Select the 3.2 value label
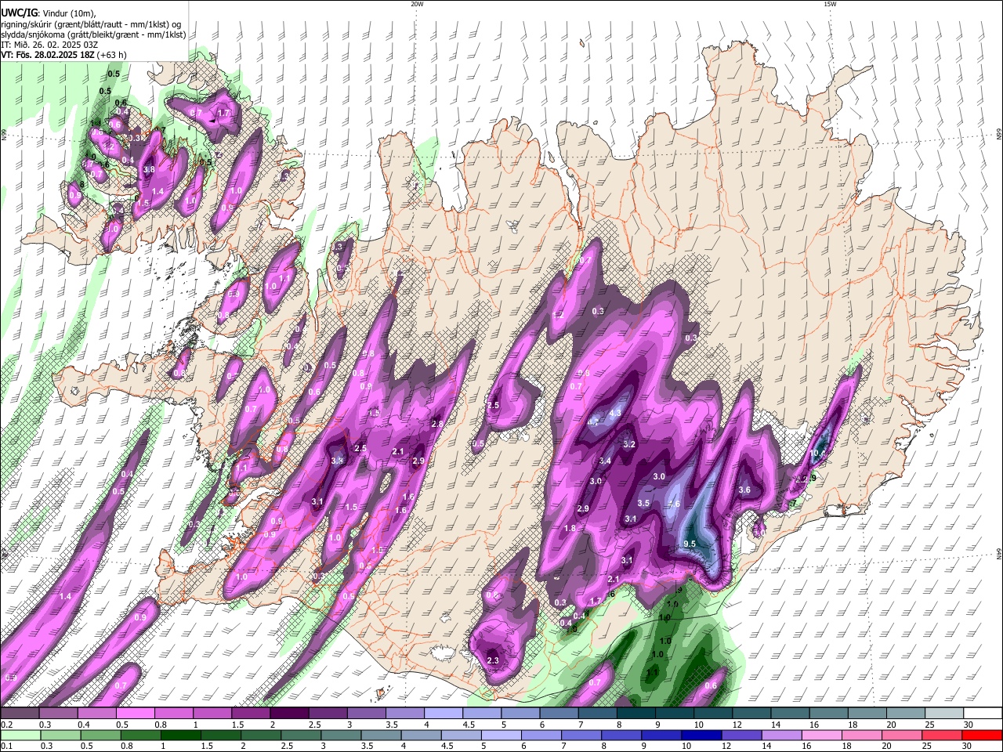1003x752 pixels. 629,444
